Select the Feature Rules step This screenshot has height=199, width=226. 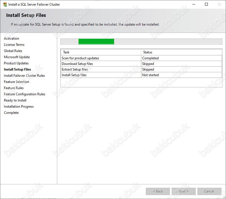point(14,88)
